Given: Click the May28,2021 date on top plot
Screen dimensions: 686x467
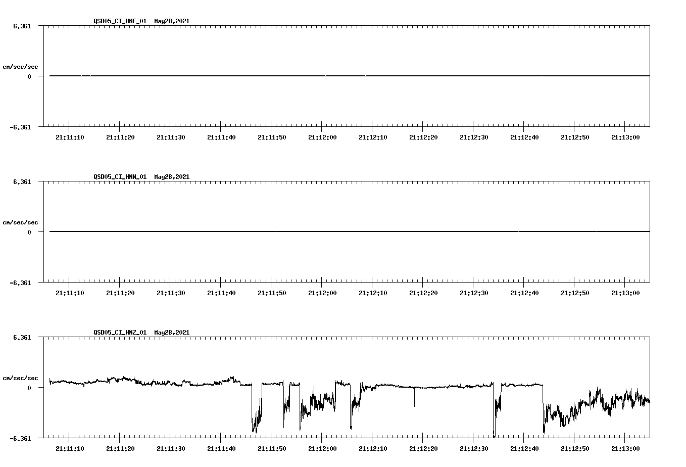Looking at the screenshot, I should 172,21.
